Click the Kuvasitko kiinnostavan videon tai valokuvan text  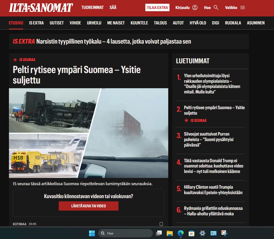pyautogui.click(x=88, y=196)
